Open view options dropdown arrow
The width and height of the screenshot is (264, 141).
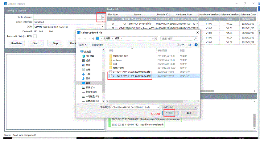click(183, 45)
